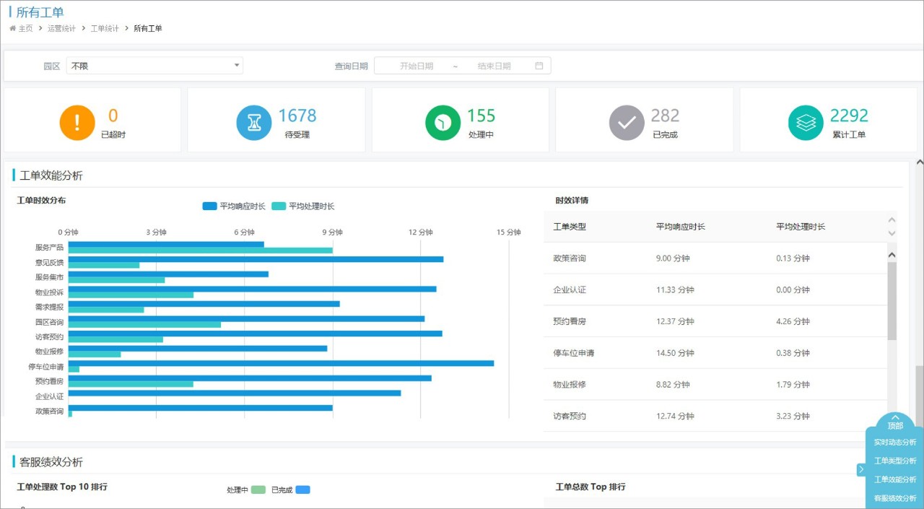Toggle the 处理中 green legend swatch
This screenshot has height=509, width=924.
[x=258, y=490]
